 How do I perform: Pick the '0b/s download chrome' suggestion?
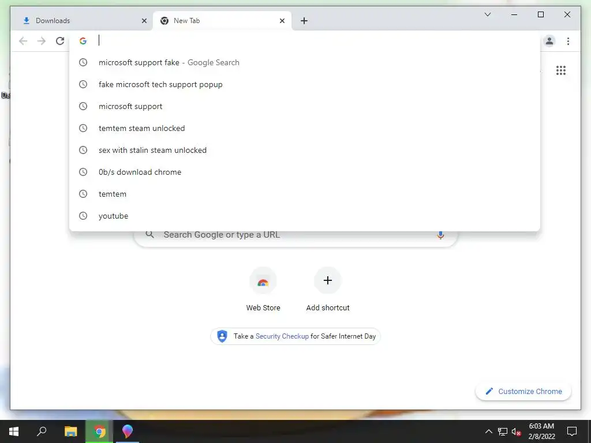[x=305, y=172]
